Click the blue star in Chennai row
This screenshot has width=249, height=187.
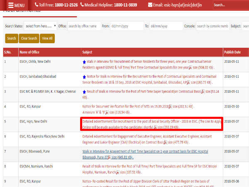click(84, 92)
